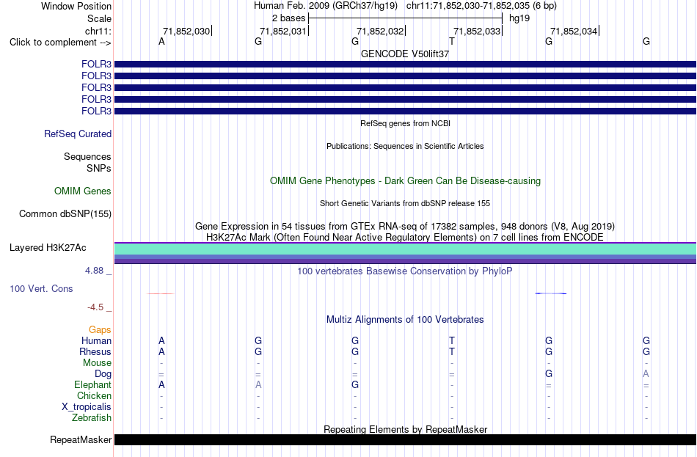Click base T in the complement sequence row
Screen dimensions: 697x457
[x=452, y=41]
